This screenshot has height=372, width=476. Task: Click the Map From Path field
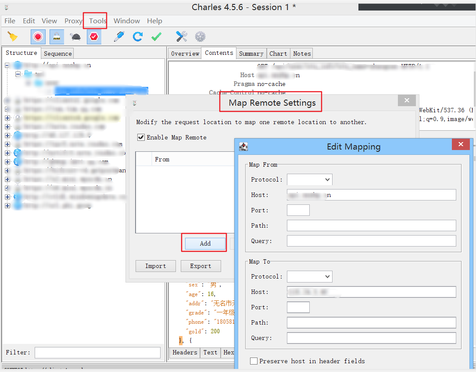point(371,225)
